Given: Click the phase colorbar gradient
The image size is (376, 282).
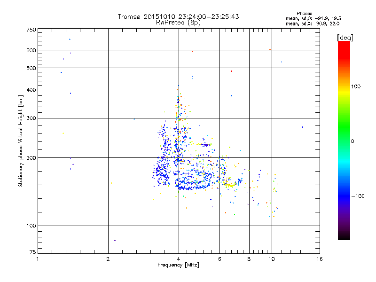Looking at the screenshot, I should pos(344,140).
